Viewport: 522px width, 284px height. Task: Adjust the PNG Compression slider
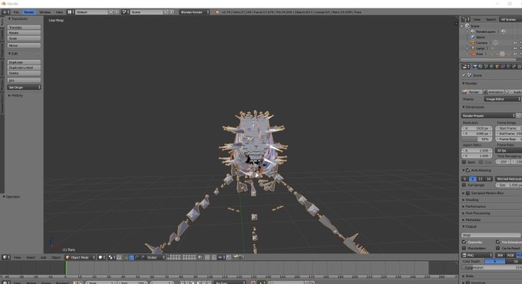492,267
